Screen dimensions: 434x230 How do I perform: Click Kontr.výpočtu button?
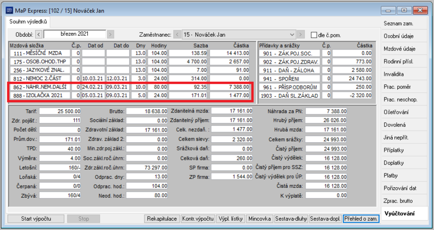[x=198, y=218]
